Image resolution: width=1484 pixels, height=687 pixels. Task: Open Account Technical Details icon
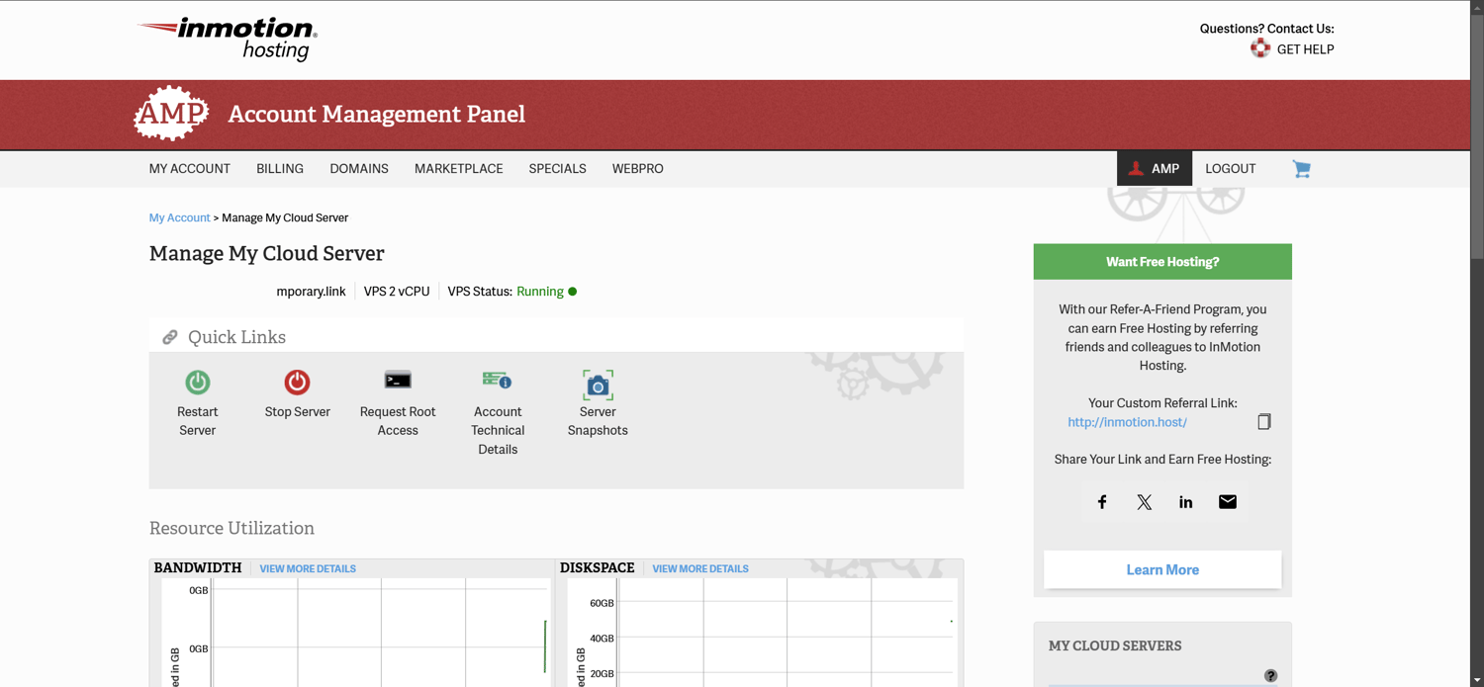point(497,380)
